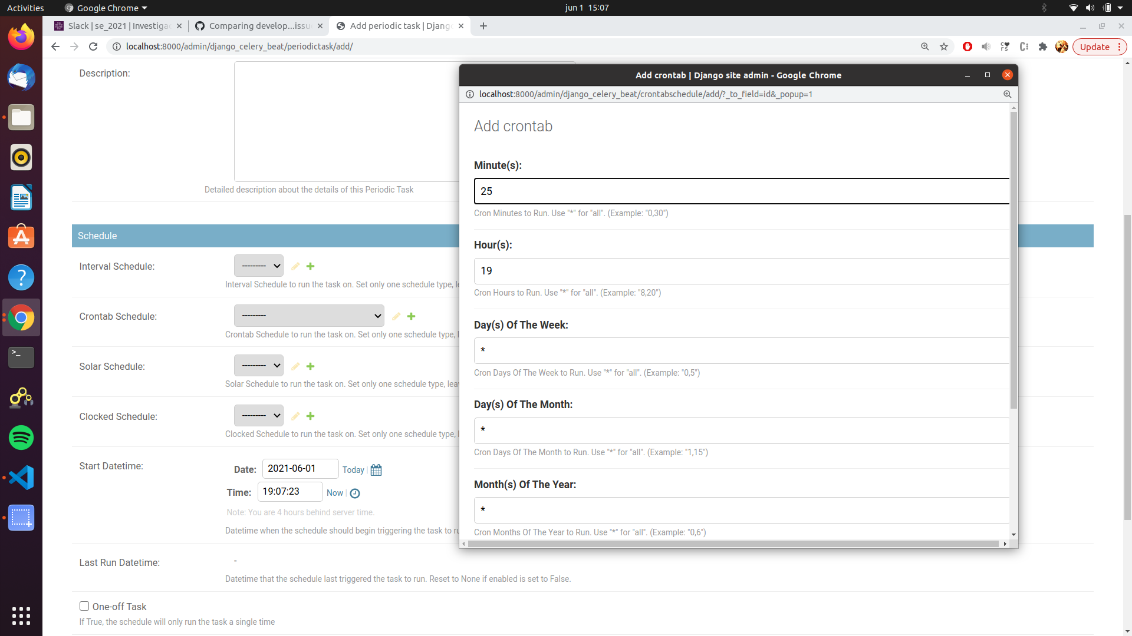Click the Now time shortcut link

pos(334,493)
